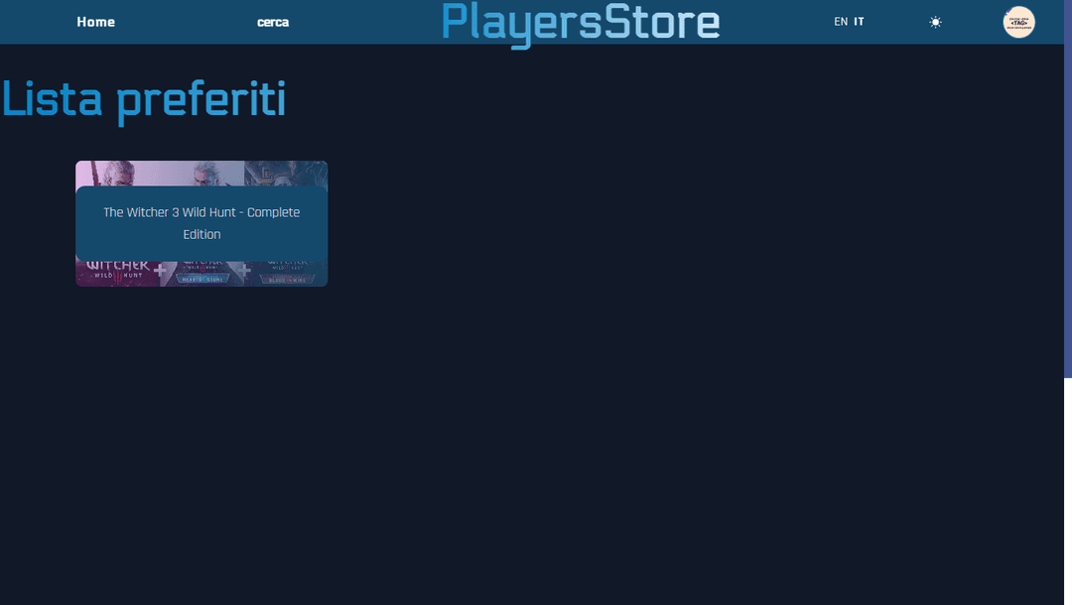Click the page vertical scrollbar
This screenshot has width=1072, height=605.
coord(1068,188)
